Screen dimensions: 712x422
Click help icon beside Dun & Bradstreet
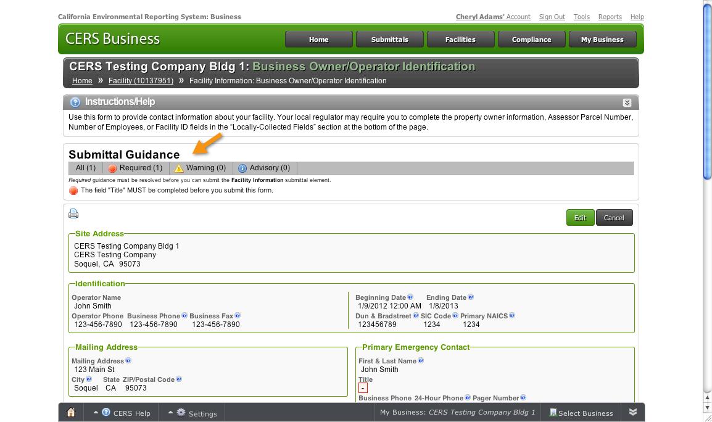[x=415, y=315]
